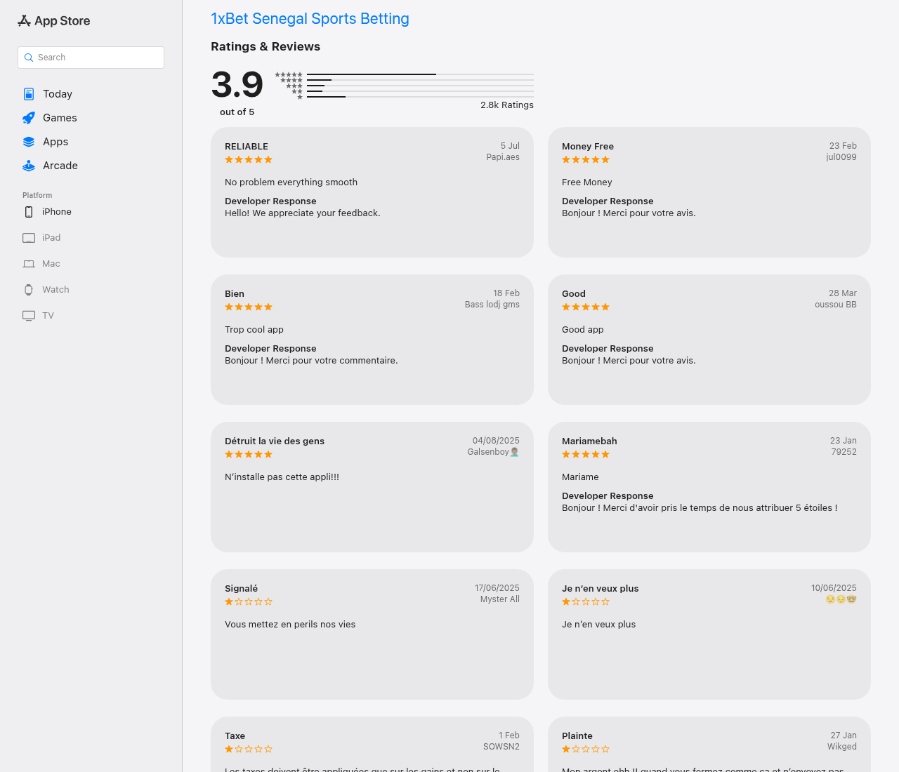Go to Today in sidebar

58,94
